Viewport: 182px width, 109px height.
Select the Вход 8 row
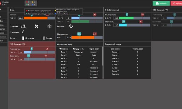pos(79,74)
